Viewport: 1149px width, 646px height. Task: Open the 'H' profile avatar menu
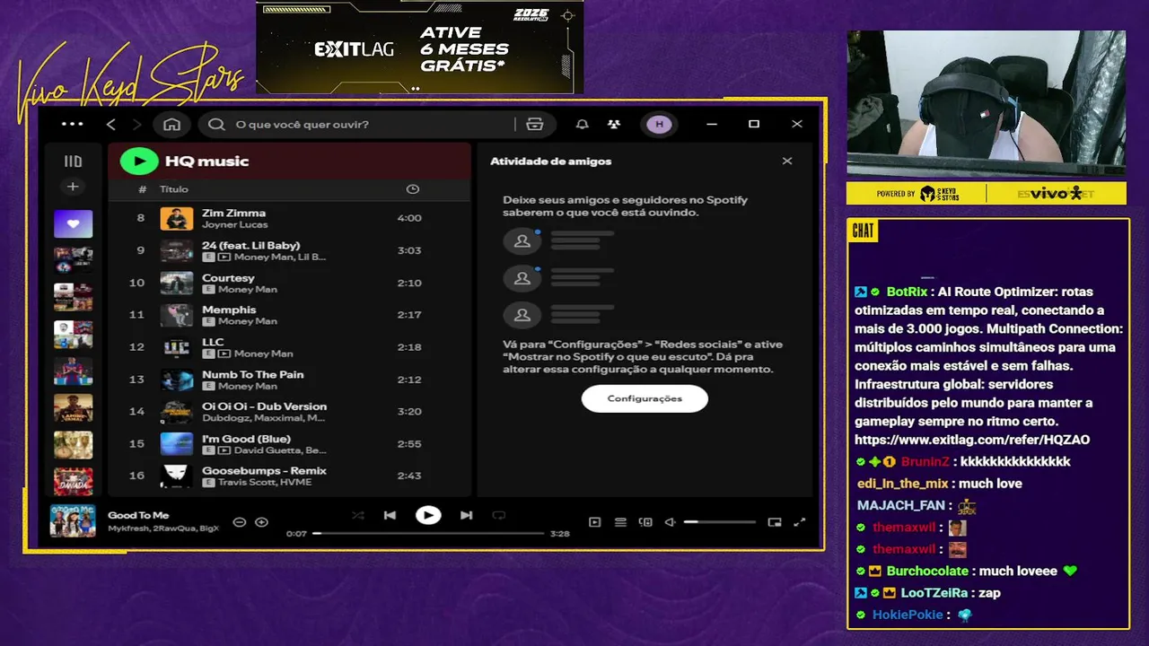click(659, 125)
